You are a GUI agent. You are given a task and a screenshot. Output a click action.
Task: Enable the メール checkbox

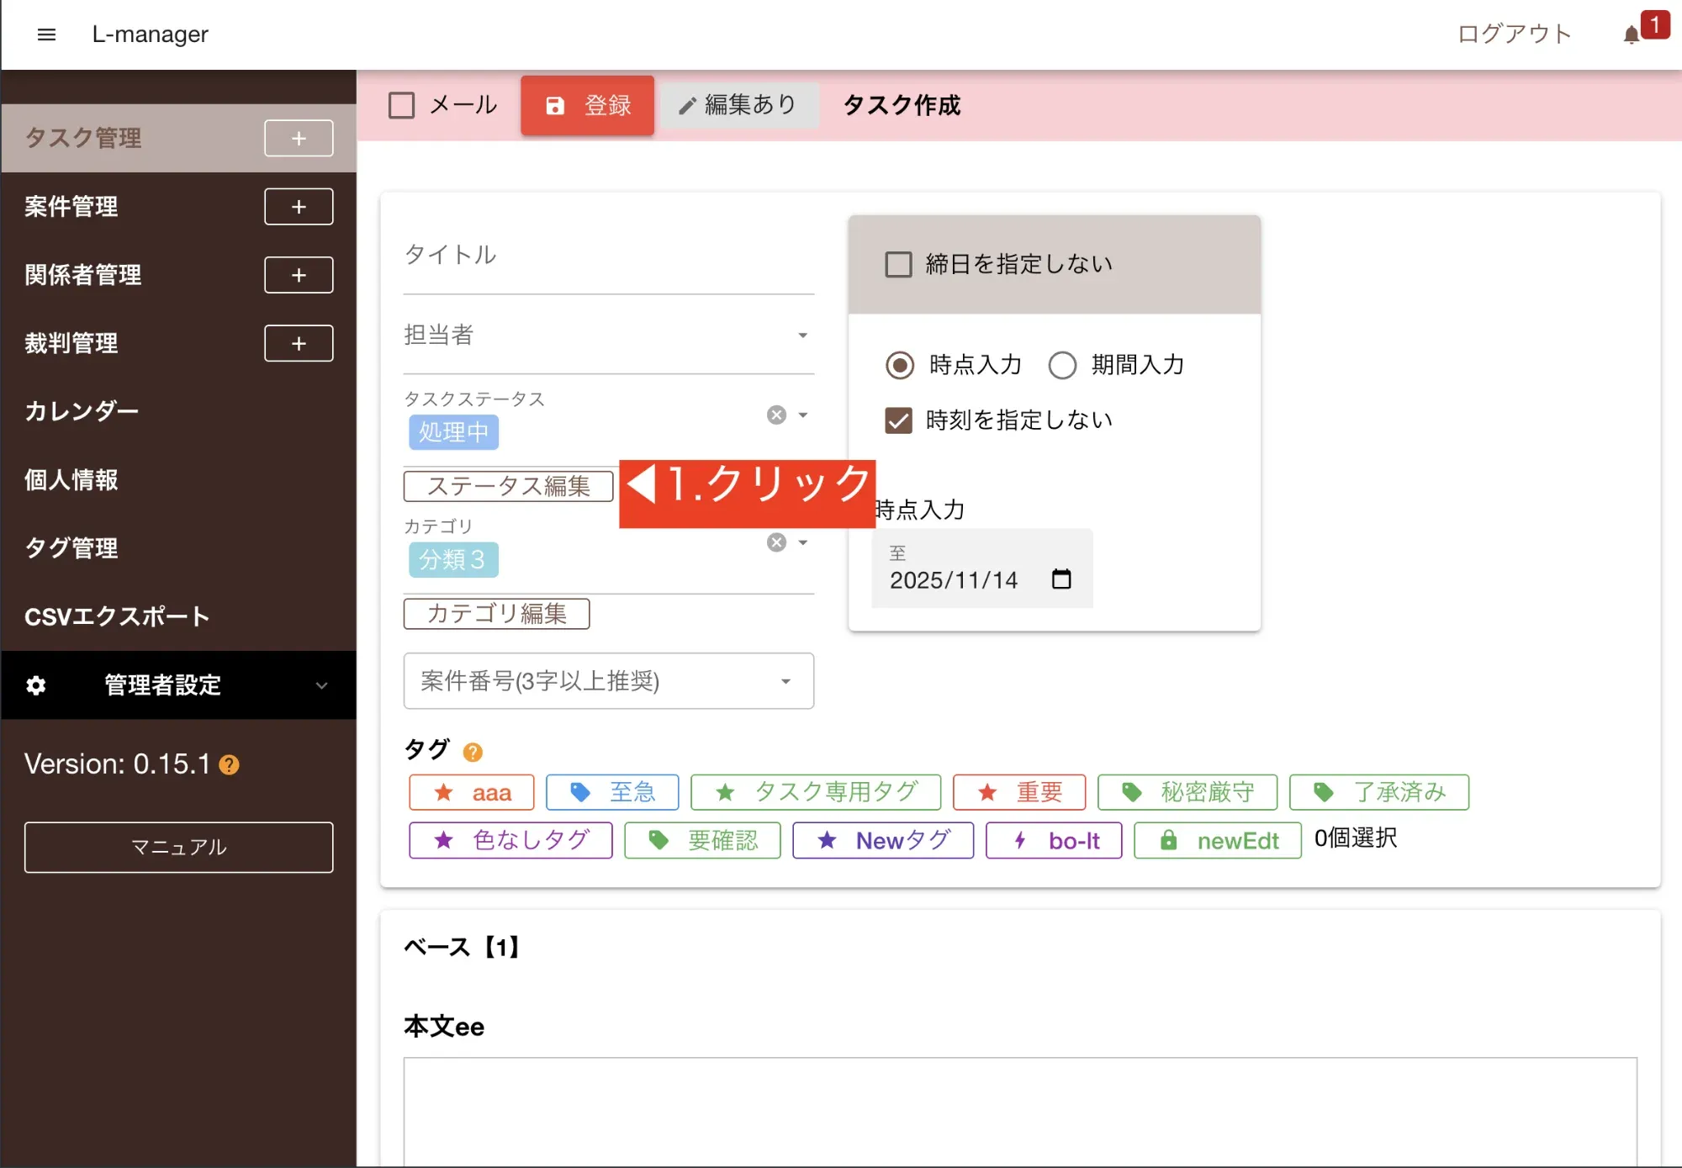pyautogui.click(x=401, y=105)
